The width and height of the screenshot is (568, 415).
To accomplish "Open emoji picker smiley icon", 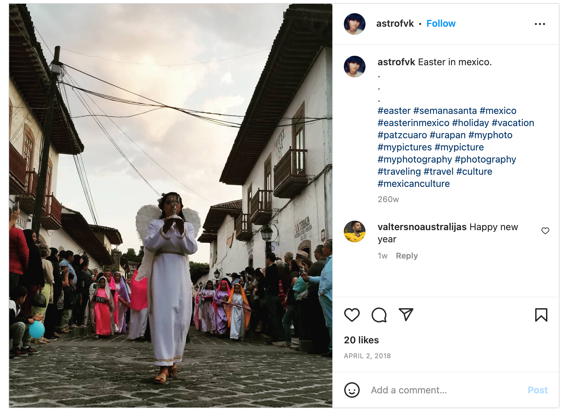I will (352, 390).
